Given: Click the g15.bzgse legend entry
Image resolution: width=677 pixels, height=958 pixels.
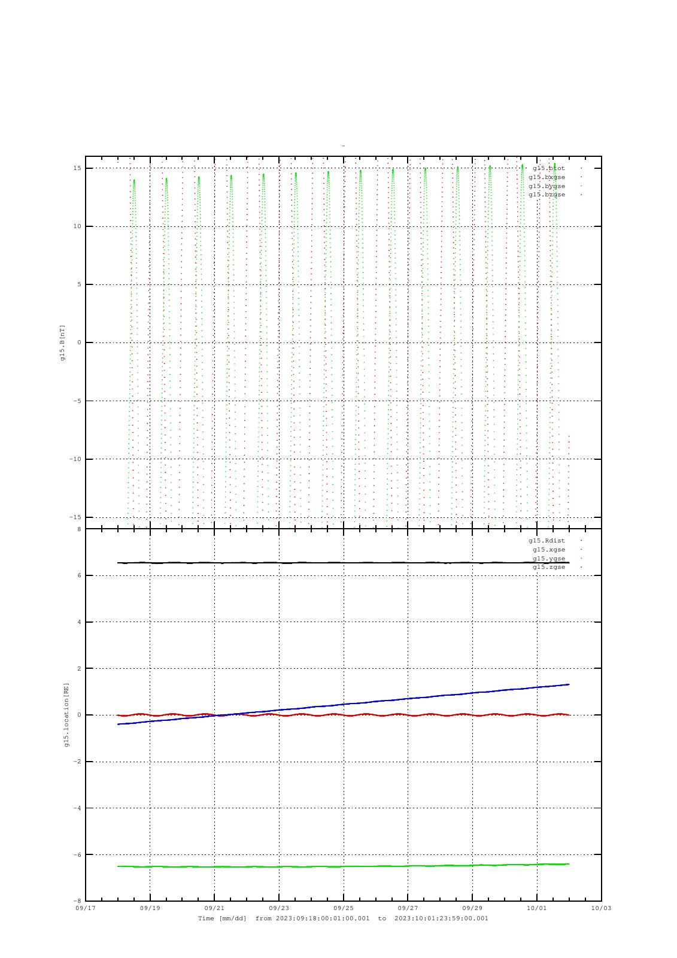Looking at the screenshot, I should point(547,195).
